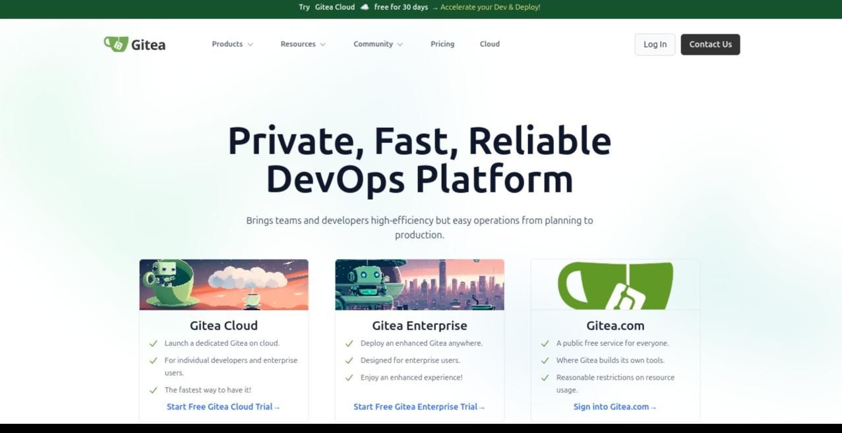Screen dimensions: 842x433
Task: Click text 'For individual developers and enterprise users.'
Action: point(231,366)
